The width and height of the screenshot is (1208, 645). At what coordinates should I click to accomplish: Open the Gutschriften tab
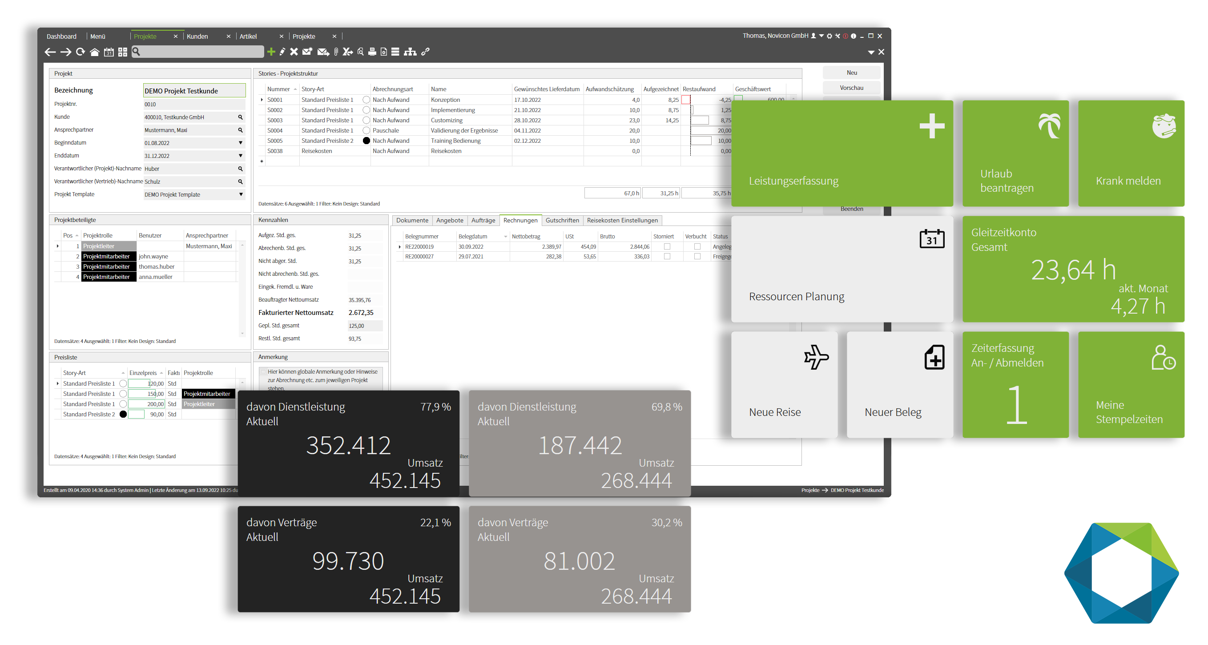[x=562, y=220]
